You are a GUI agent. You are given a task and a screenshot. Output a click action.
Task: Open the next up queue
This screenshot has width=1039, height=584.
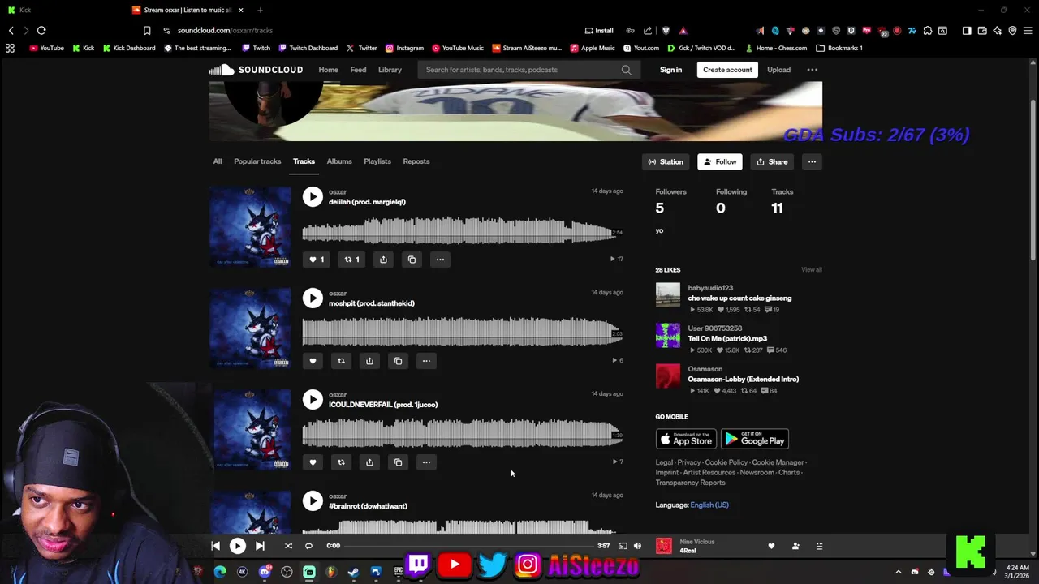[819, 547]
